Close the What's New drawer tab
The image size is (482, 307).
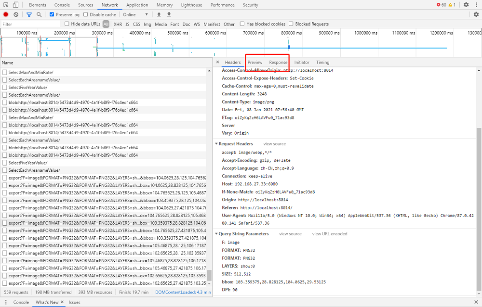[x=62, y=302]
